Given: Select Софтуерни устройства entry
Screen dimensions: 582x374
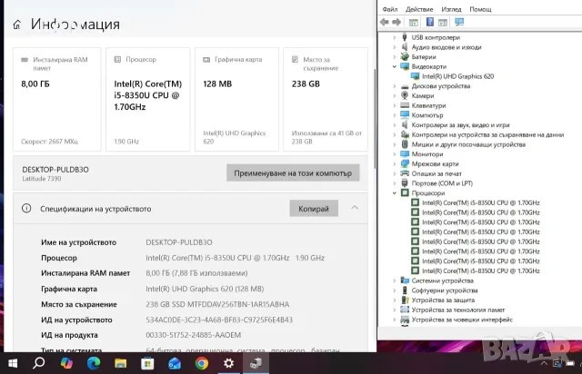Looking at the screenshot, I should pyautogui.click(x=445, y=290).
